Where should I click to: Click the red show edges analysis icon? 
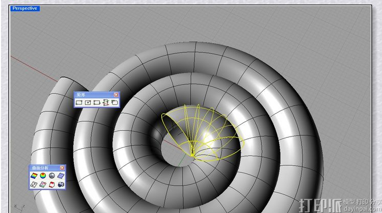point(51,184)
